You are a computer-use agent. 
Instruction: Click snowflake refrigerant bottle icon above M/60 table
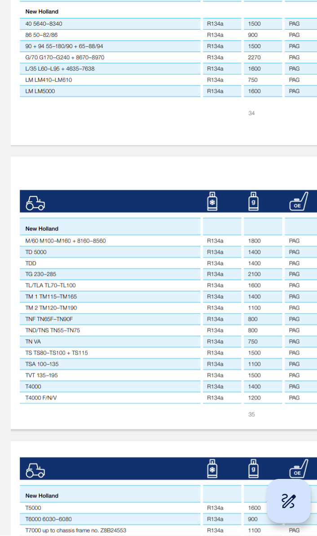(213, 201)
